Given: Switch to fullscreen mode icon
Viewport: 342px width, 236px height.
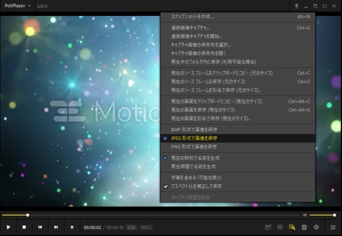Looking at the screenshot, I should coord(324,6).
